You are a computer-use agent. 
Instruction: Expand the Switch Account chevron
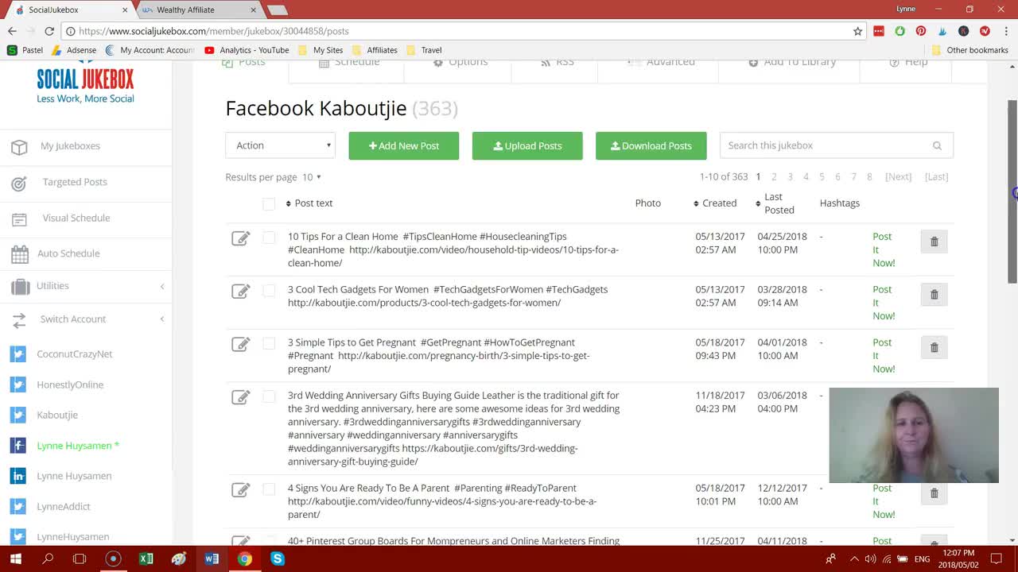(162, 319)
